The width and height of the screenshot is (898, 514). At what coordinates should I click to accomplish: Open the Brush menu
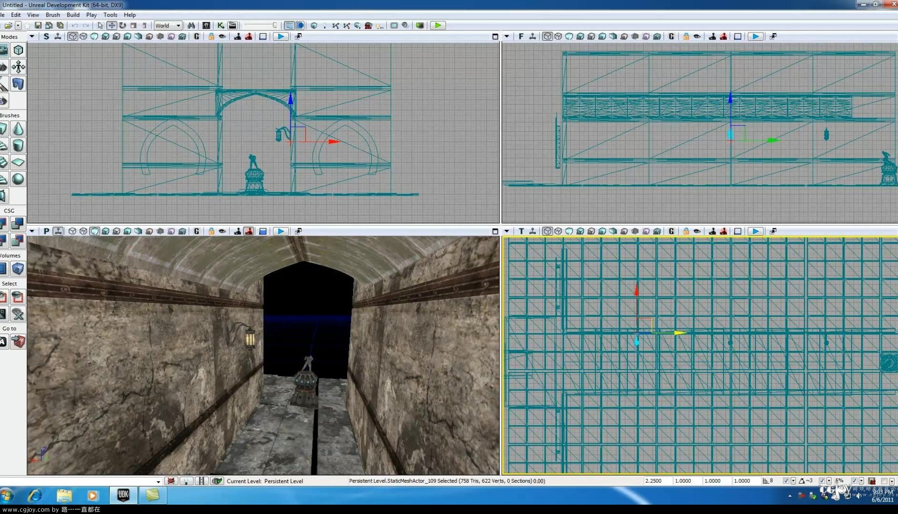(53, 15)
